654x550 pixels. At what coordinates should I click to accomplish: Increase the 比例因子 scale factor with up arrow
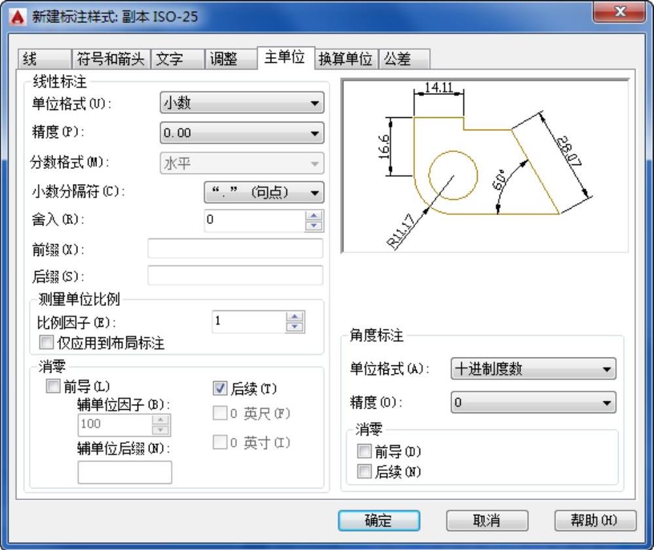click(296, 317)
